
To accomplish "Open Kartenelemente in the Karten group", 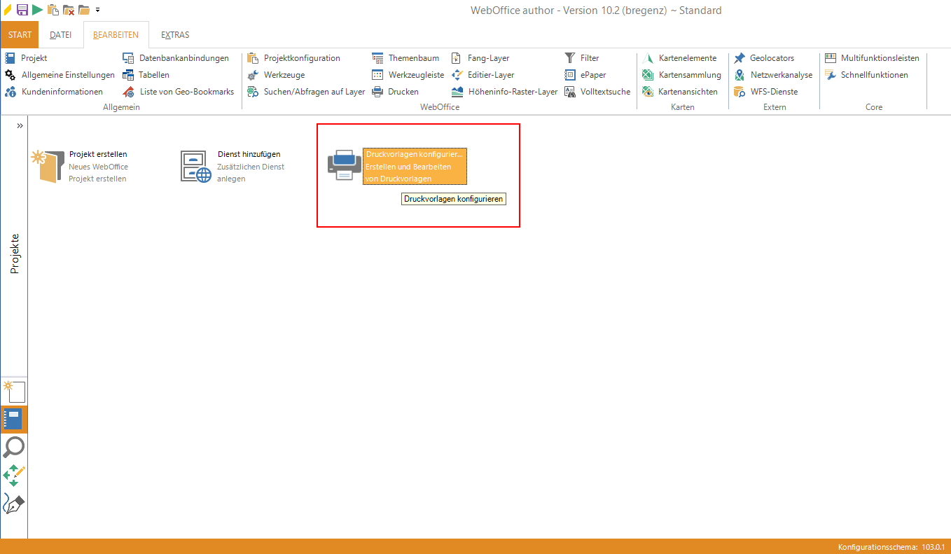I will tap(679, 58).
